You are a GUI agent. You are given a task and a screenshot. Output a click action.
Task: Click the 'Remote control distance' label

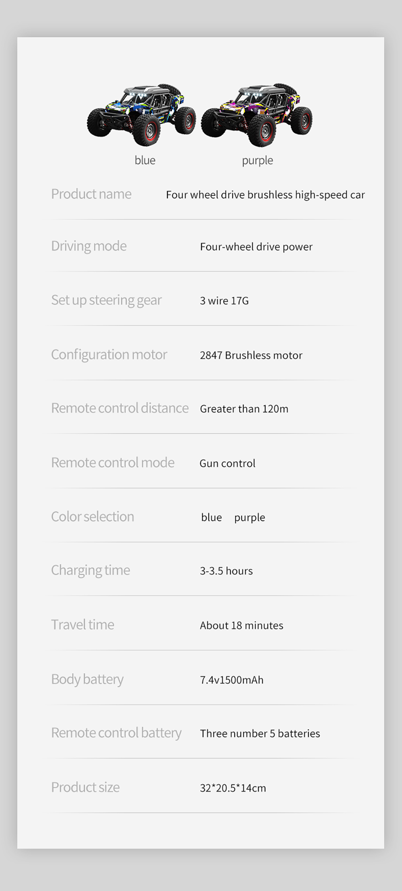[120, 408]
